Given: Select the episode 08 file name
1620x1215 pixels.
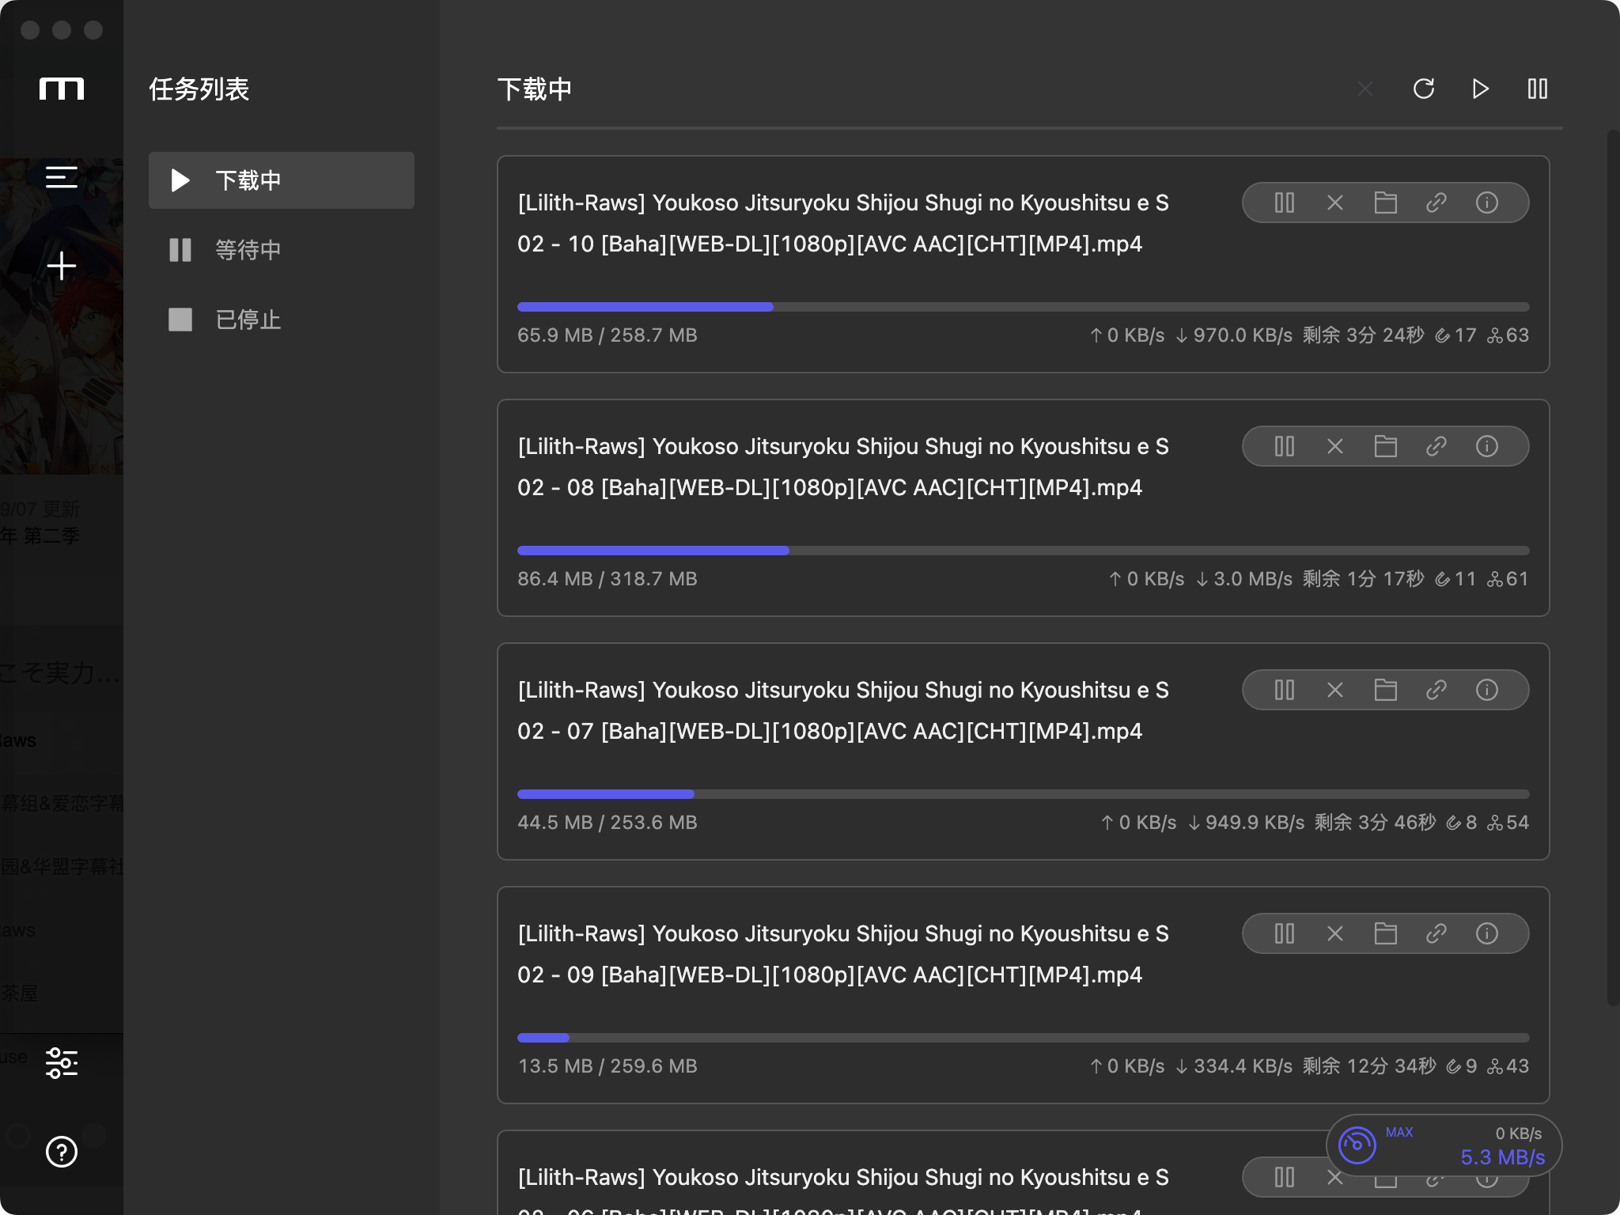Looking at the screenshot, I should [843, 467].
